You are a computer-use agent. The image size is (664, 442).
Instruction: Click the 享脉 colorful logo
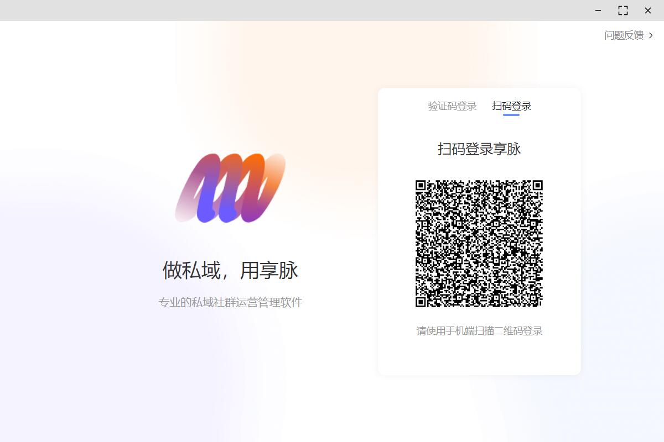pos(230,188)
